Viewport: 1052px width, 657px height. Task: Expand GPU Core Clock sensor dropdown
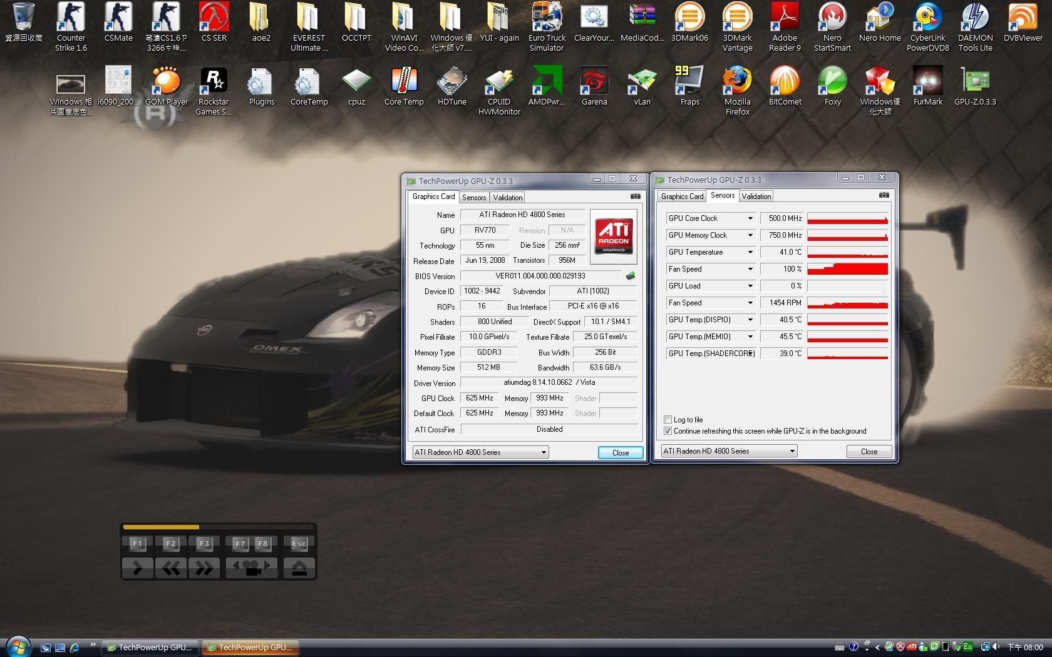coord(750,218)
